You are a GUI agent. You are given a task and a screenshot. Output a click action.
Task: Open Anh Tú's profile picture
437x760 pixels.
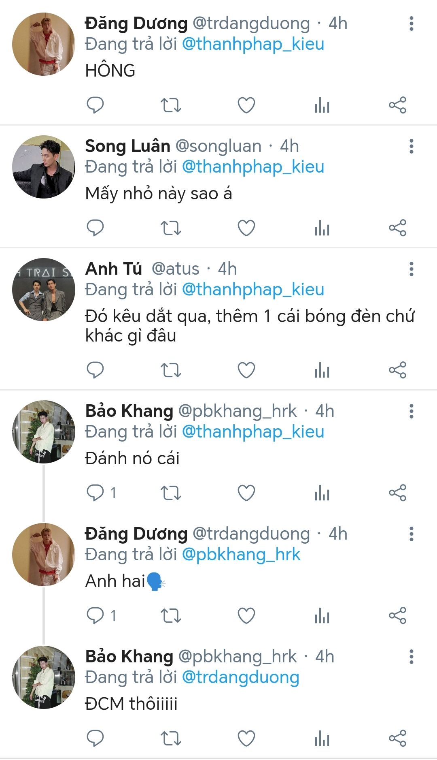coord(44,289)
